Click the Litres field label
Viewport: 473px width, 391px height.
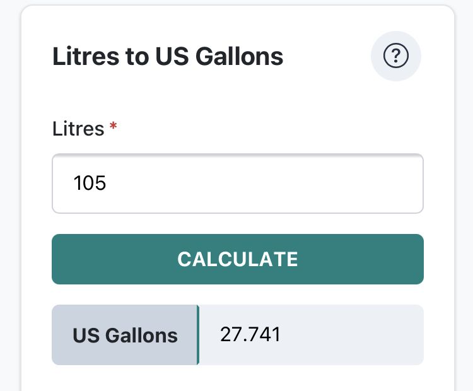78,129
